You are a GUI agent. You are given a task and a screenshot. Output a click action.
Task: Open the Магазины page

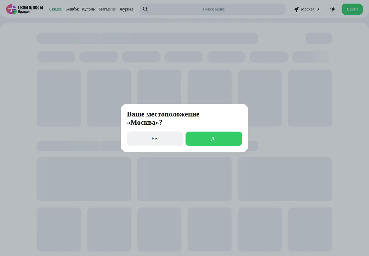(x=108, y=9)
